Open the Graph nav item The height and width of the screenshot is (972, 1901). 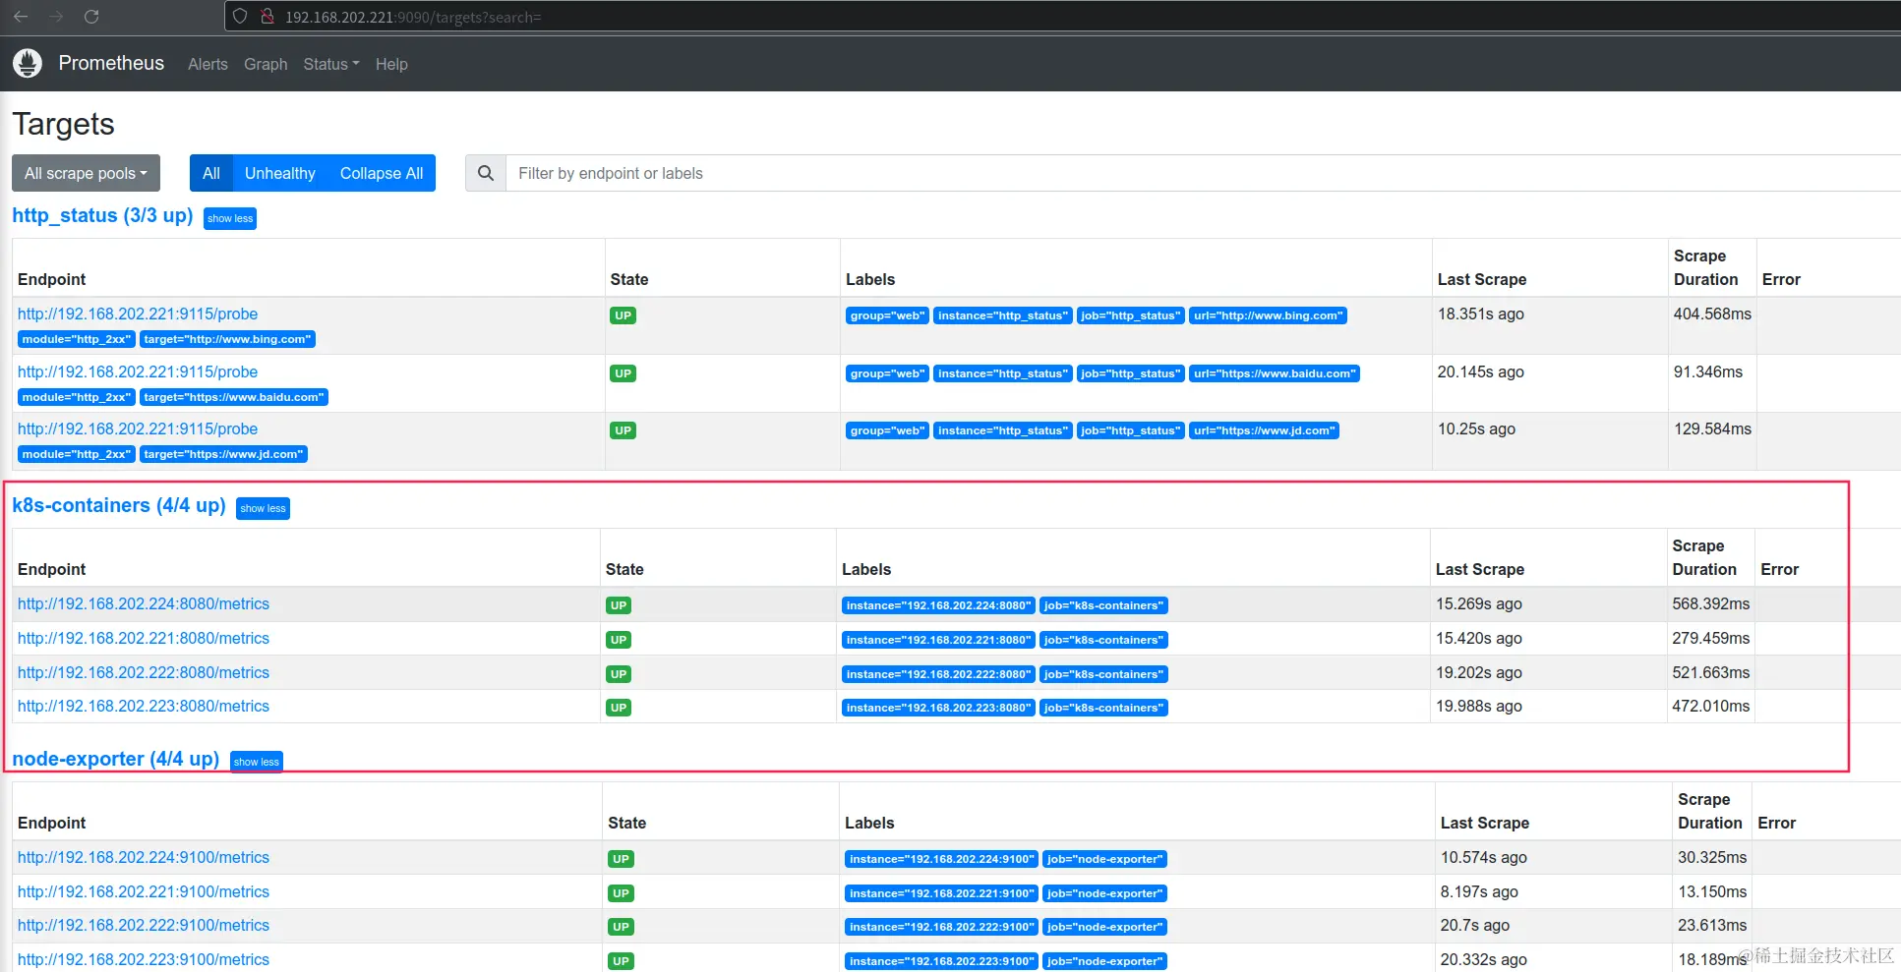tap(266, 64)
